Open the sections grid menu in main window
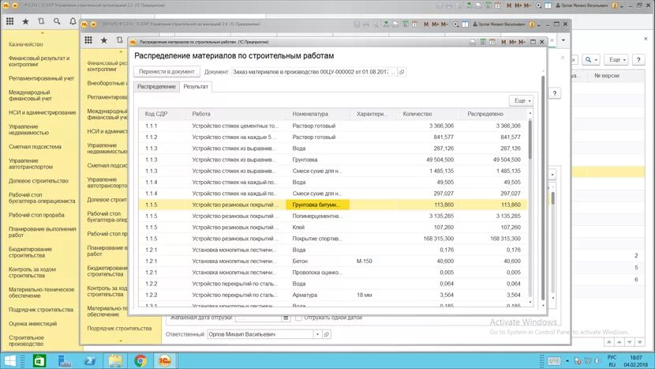This screenshot has height=369, width=655. tap(9, 21)
